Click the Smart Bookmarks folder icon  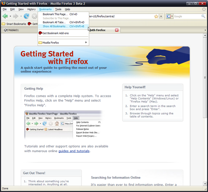pyautogui.click(x=4, y=24)
